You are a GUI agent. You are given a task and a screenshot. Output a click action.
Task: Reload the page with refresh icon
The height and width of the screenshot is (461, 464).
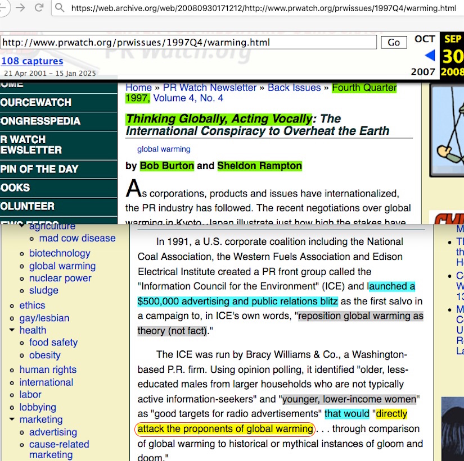click(x=39, y=8)
